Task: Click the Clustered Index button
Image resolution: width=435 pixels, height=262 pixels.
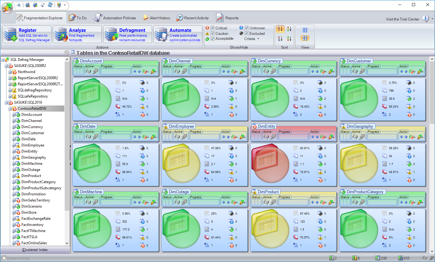Action: 35,250
